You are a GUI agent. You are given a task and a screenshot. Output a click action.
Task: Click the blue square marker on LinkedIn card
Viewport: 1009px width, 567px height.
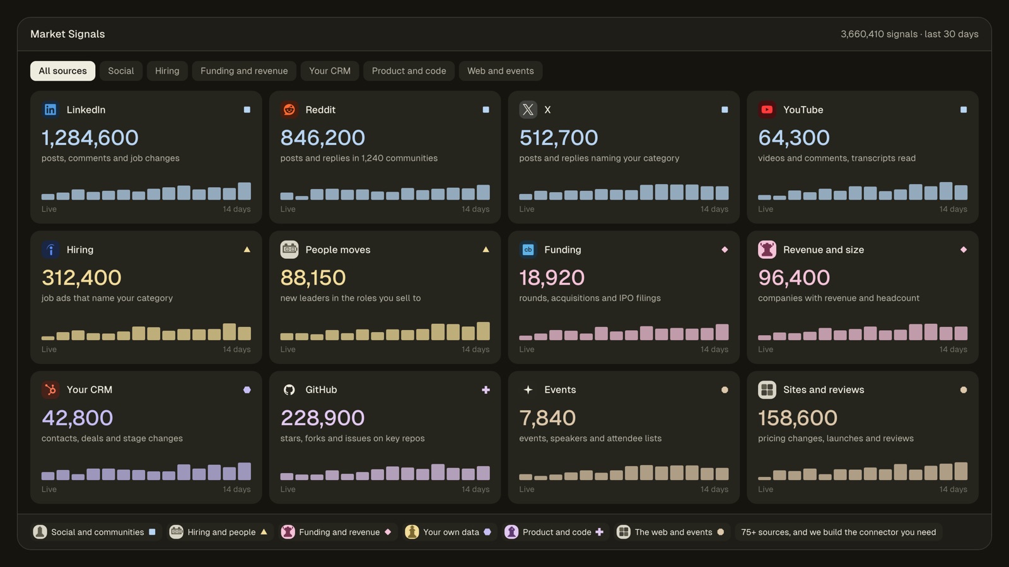(247, 110)
